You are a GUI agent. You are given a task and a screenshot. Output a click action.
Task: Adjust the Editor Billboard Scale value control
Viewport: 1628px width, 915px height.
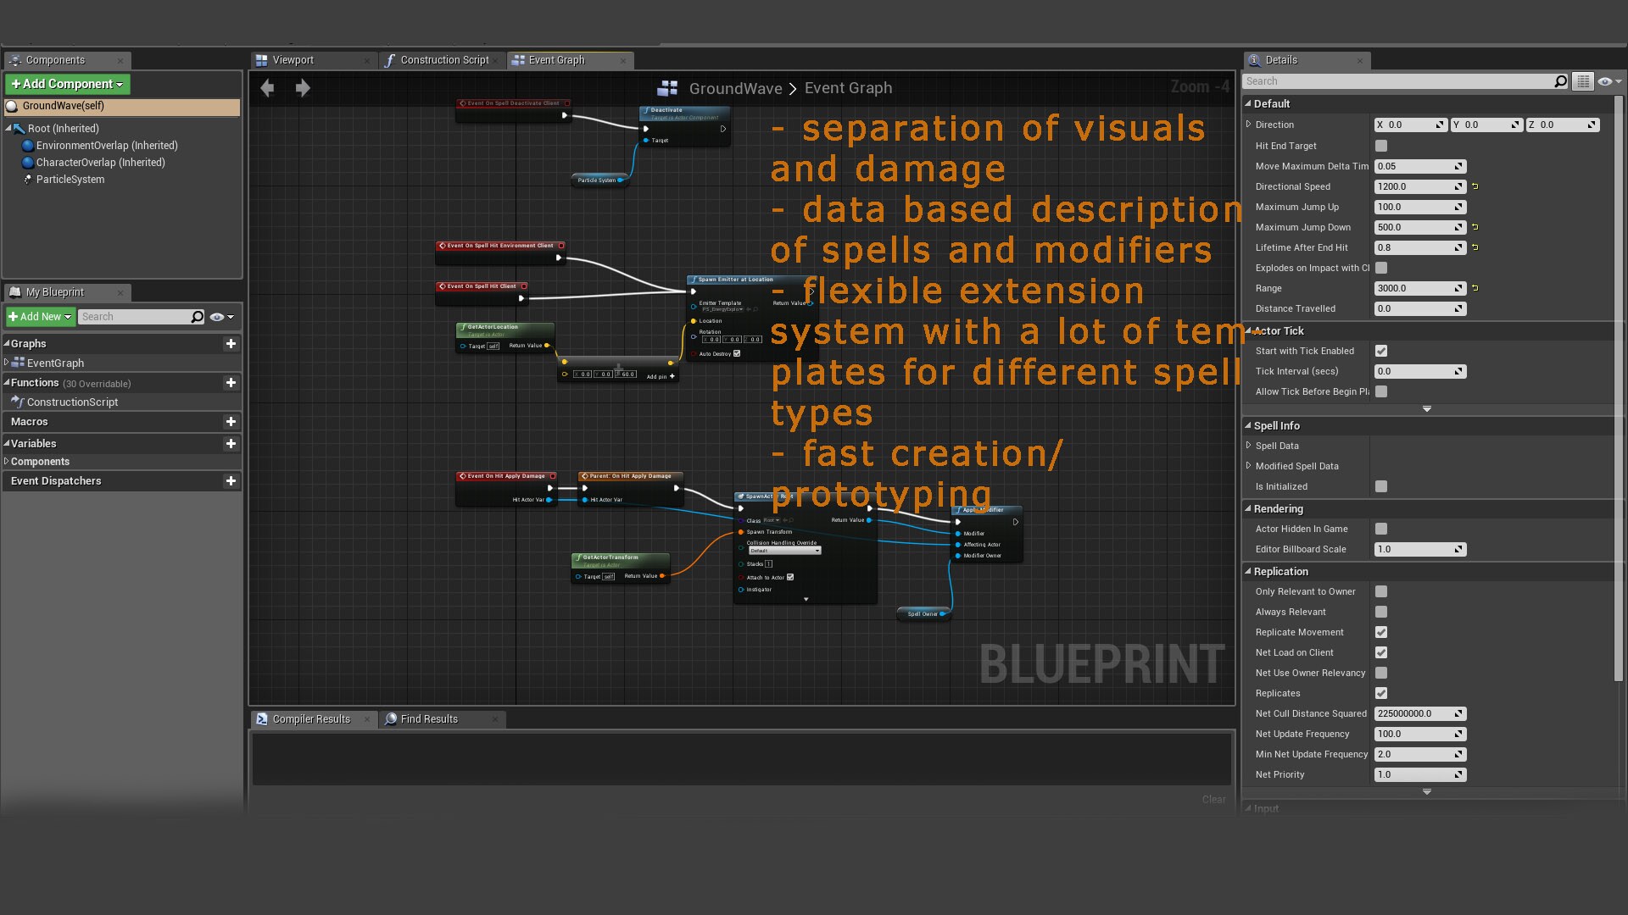[1420, 549]
